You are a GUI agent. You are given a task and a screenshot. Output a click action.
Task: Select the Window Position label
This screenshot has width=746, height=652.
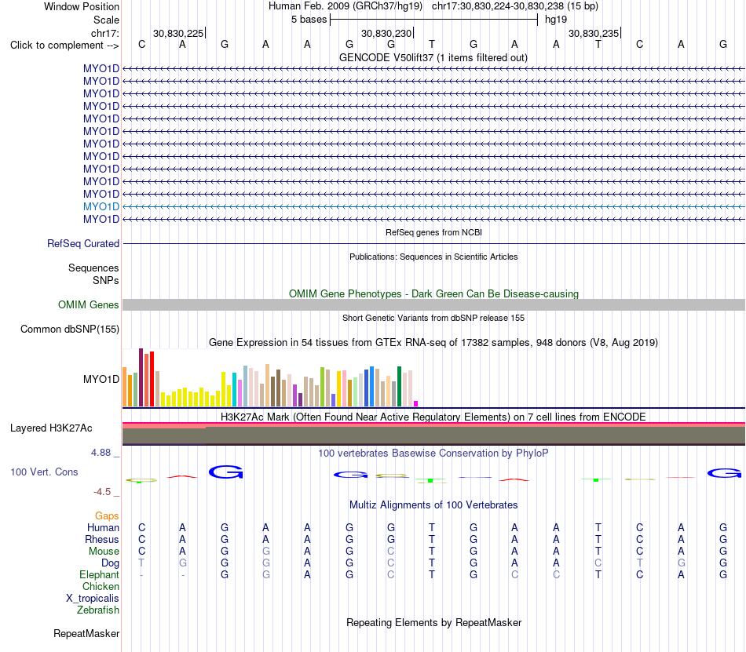point(82,6)
